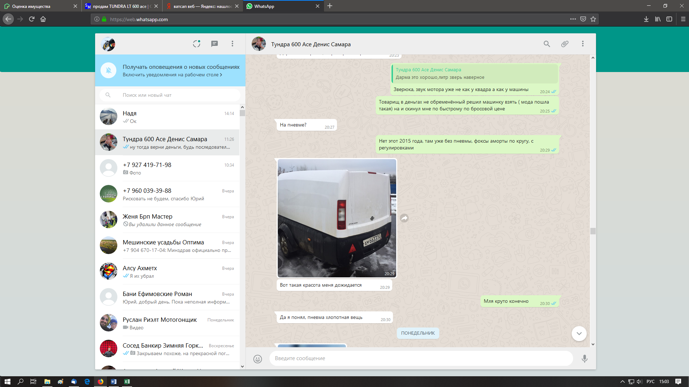689x387 pixels.
Task: Open my profile avatar in sidebar
Action: (108, 44)
